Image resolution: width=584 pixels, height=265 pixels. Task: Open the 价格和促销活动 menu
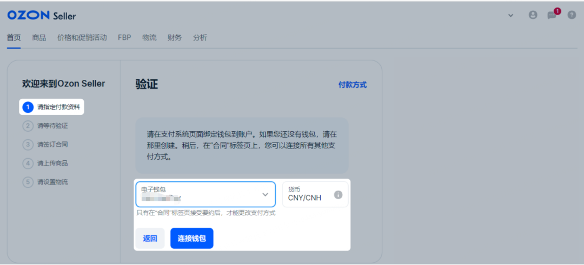[82, 38]
